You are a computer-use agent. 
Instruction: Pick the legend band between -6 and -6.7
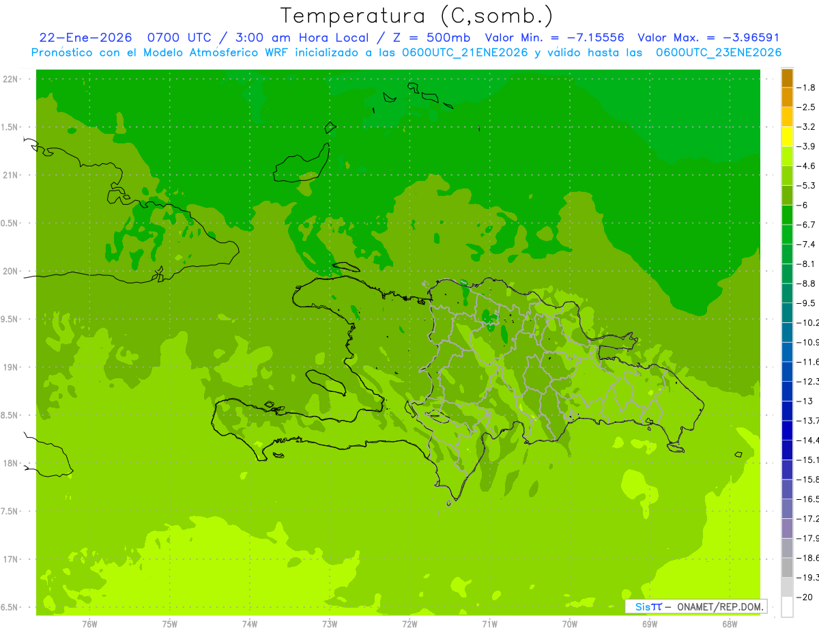(787, 215)
